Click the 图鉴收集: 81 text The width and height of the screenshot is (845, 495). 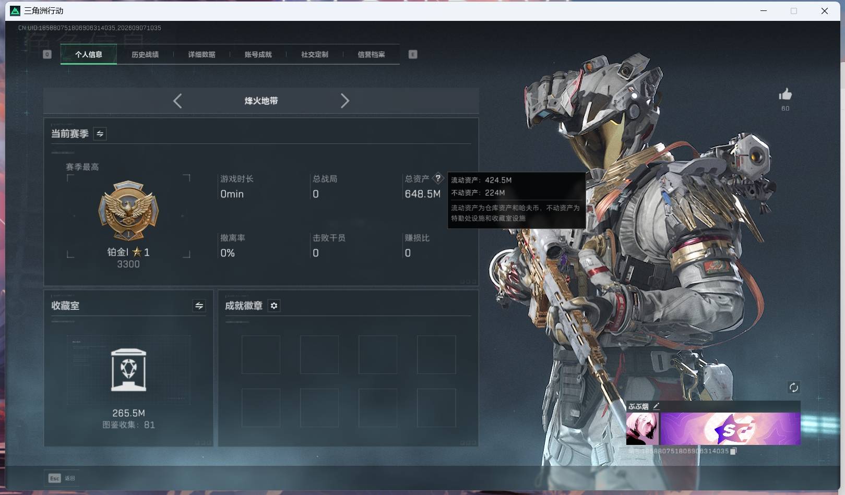128,425
